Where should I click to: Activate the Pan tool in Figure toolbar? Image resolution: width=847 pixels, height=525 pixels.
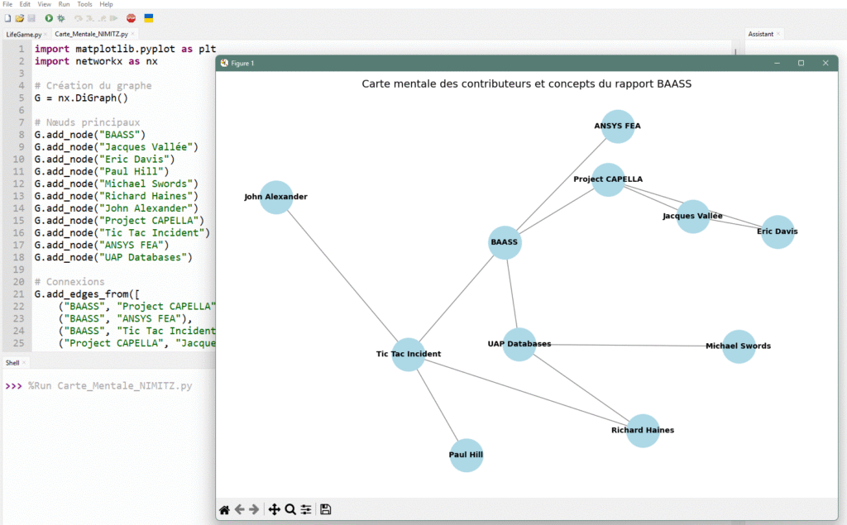click(x=275, y=509)
